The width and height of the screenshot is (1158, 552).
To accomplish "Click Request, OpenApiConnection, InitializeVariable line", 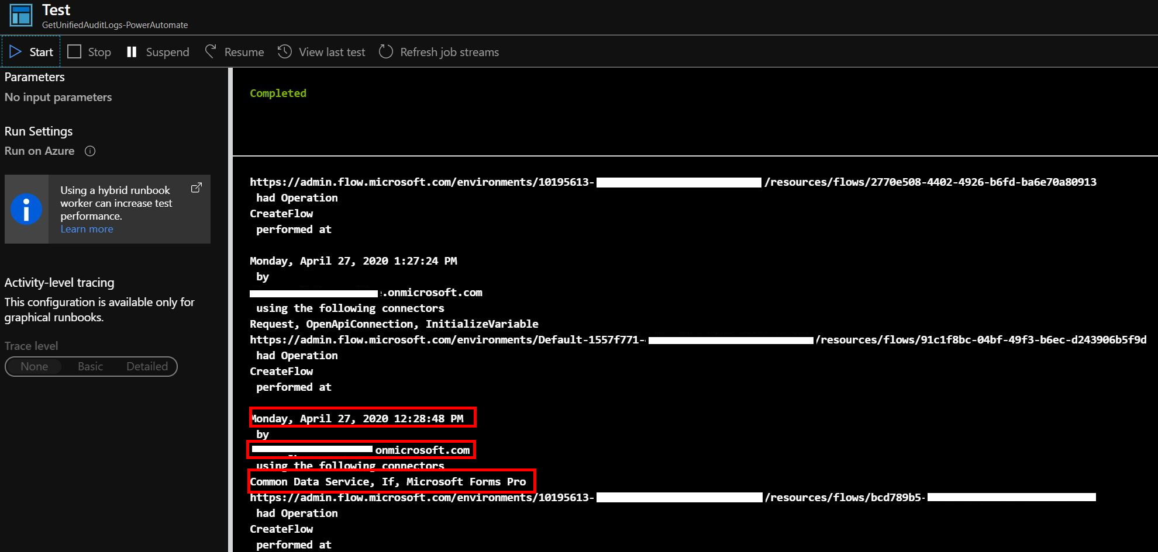I will coord(394,324).
